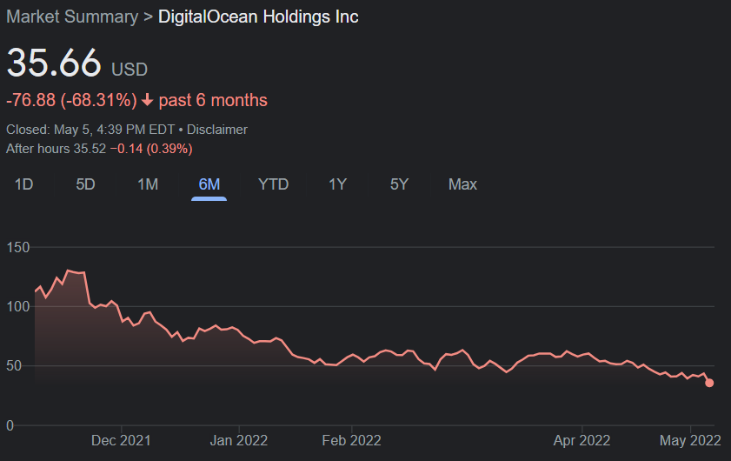
Task: Click the Dec 2021 axis label
Action: tap(121, 440)
